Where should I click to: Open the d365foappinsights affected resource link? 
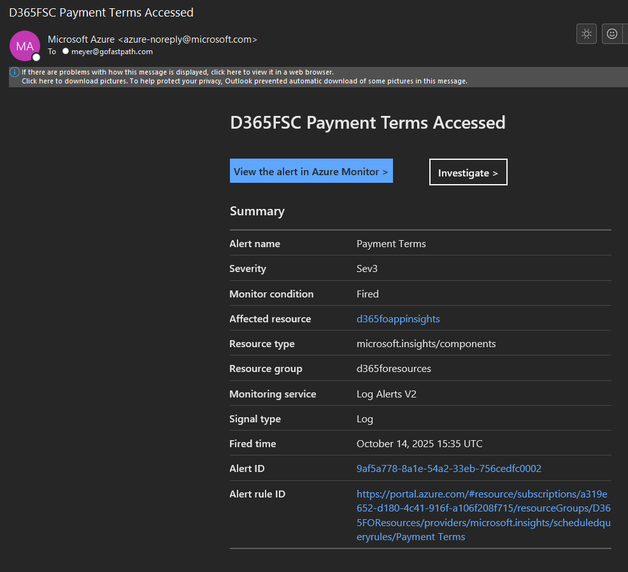pos(398,318)
